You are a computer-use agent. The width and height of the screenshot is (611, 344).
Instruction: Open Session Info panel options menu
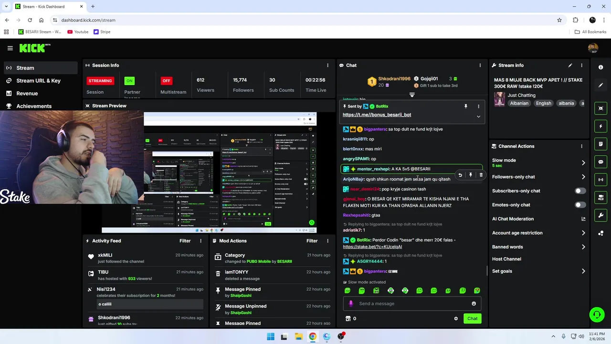327,65
